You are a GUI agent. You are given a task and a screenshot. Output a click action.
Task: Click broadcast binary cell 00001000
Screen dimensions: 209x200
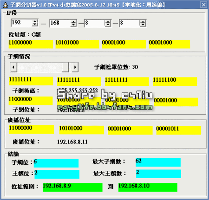pyautogui.click(x=130, y=130)
